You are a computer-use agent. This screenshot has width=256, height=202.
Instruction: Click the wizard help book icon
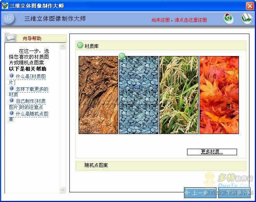click(10, 38)
